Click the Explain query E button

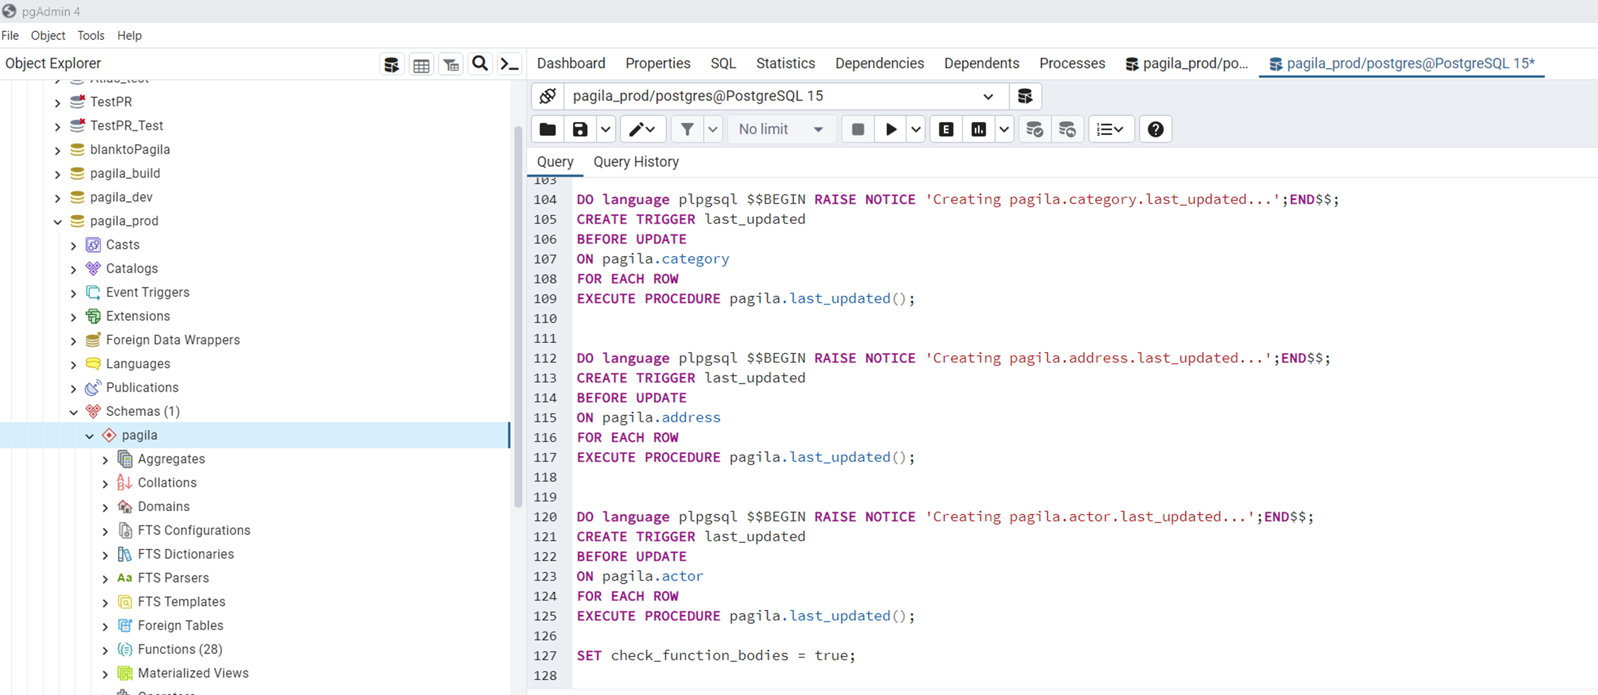(x=945, y=129)
